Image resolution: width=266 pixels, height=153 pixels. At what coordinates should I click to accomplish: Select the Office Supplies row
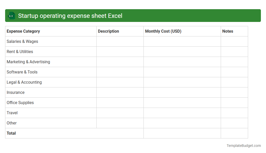pos(20,103)
